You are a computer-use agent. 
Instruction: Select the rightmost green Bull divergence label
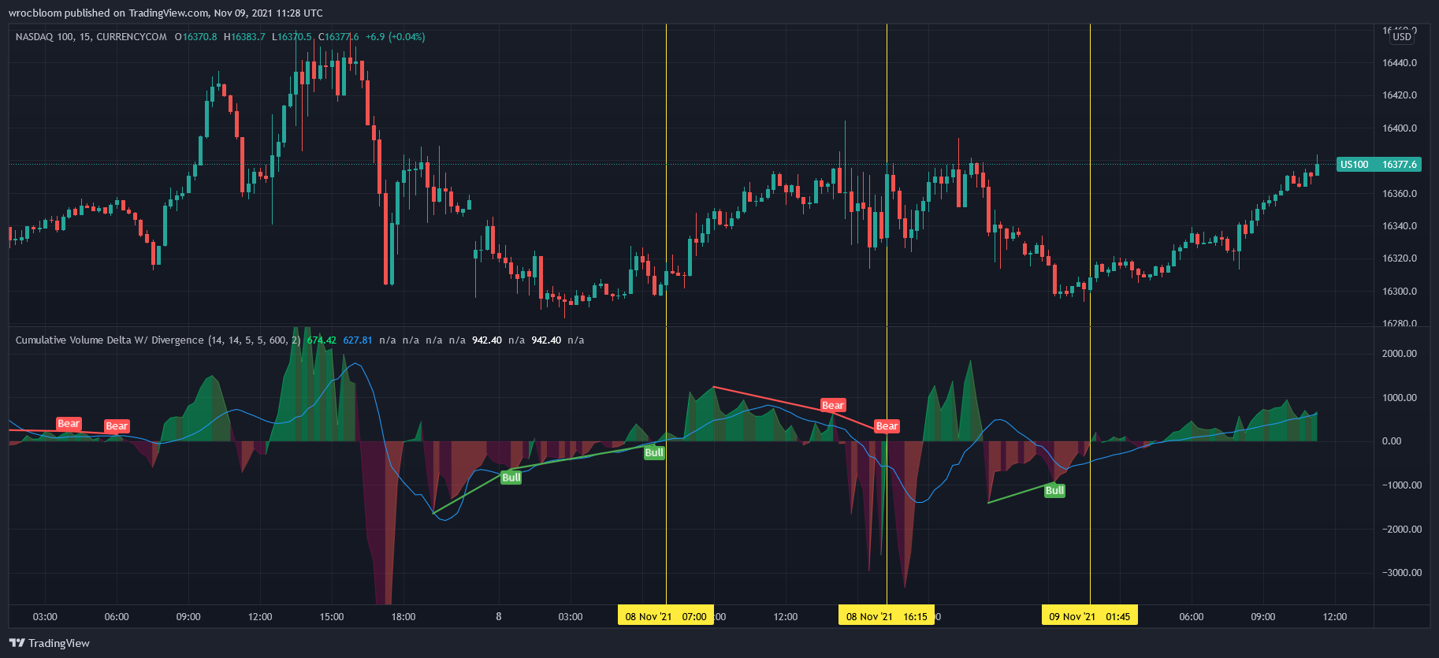click(x=1054, y=491)
